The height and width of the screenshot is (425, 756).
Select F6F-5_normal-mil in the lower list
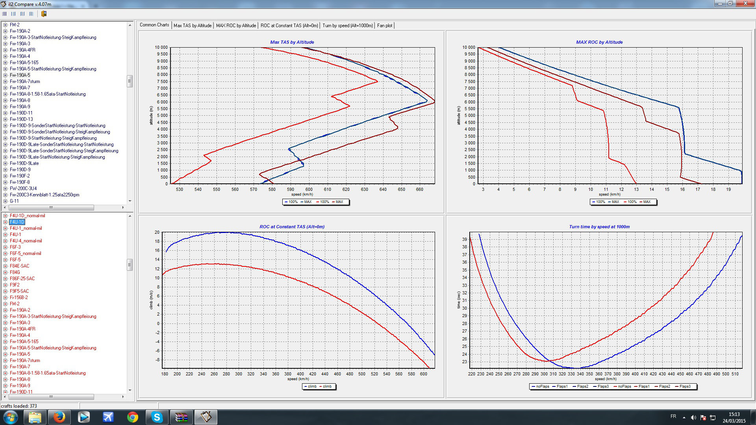point(25,253)
